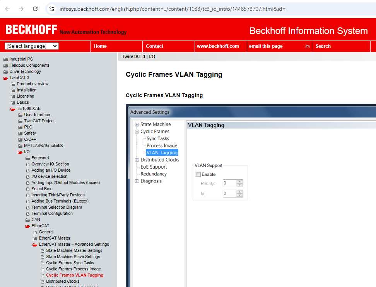The image size is (376, 287).
Task: Open the Select language dropdown
Action: click(x=32, y=46)
